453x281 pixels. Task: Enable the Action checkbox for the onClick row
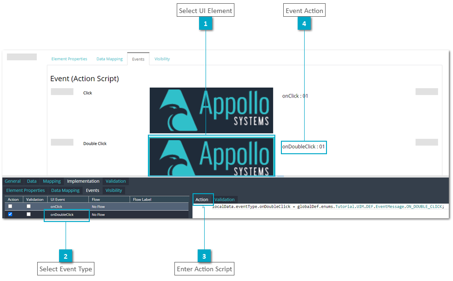tap(10, 206)
